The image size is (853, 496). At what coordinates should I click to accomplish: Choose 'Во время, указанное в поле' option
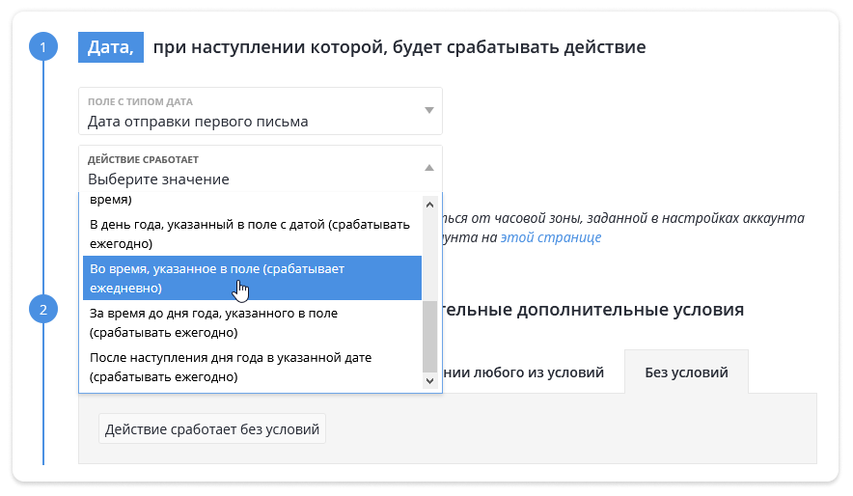coord(253,278)
